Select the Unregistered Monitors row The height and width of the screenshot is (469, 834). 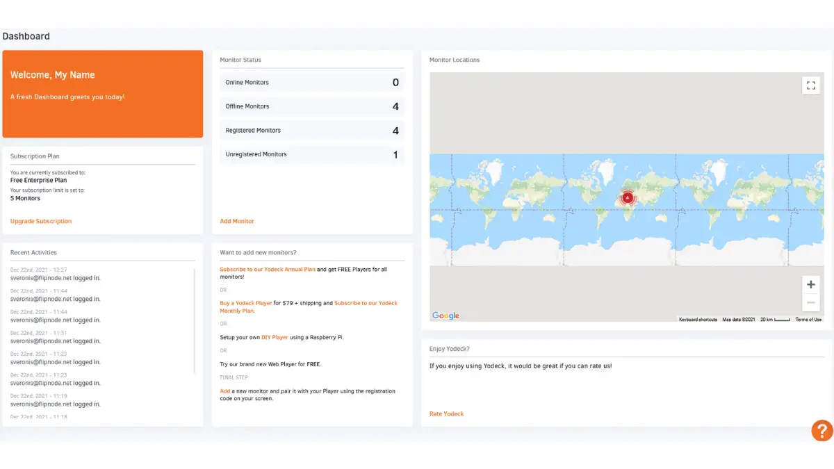(311, 154)
